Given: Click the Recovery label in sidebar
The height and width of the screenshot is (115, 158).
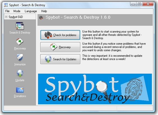Looking at the screenshot, I should coord(20,48).
